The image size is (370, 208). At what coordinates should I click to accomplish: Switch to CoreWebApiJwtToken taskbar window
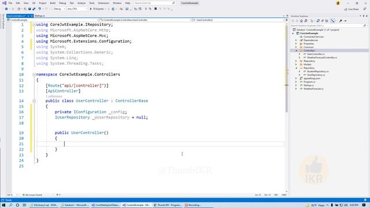click(x=106, y=205)
